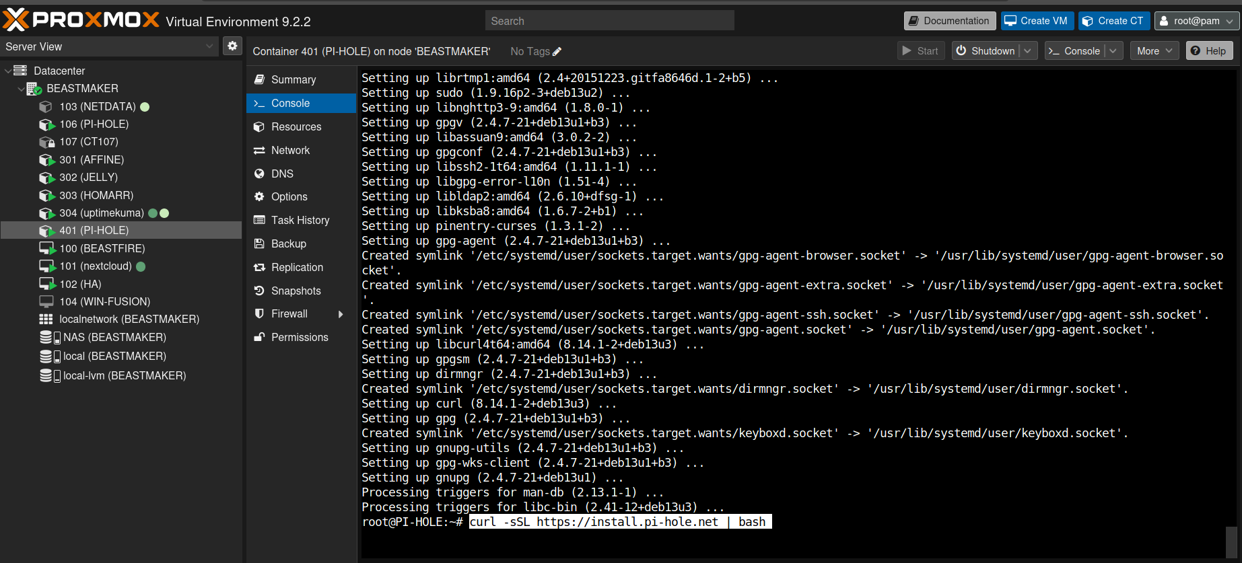This screenshot has width=1242, height=563.
Task: Click the "No Tags" label
Action: [x=530, y=51]
